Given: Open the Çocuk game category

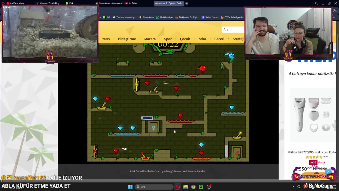Looking at the screenshot, I should (x=185, y=39).
